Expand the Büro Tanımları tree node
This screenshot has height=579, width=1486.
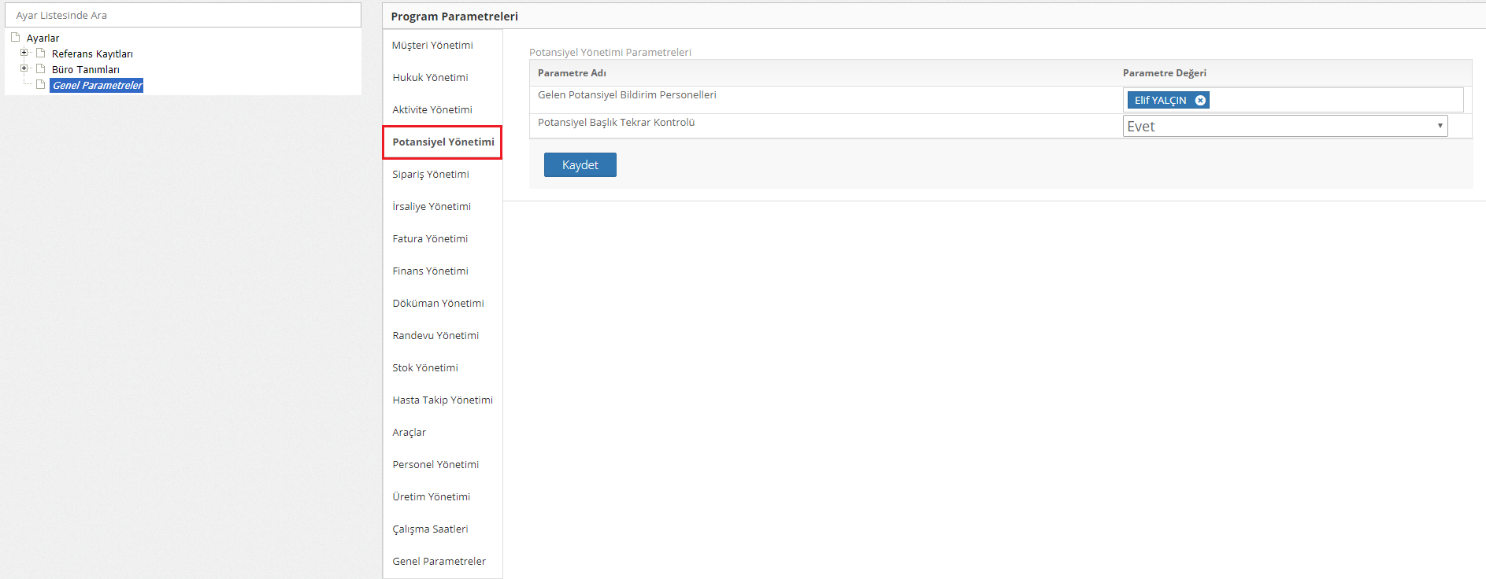(24, 68)
